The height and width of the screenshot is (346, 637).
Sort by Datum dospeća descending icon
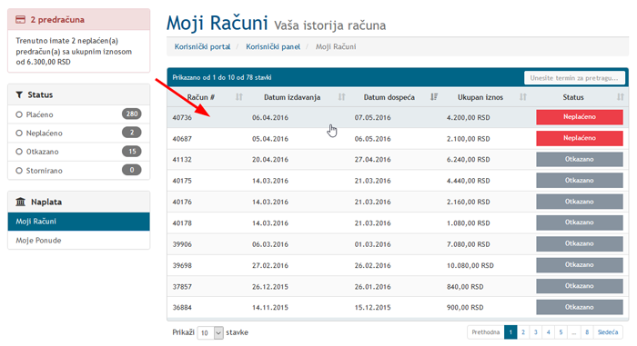(434, 97)
